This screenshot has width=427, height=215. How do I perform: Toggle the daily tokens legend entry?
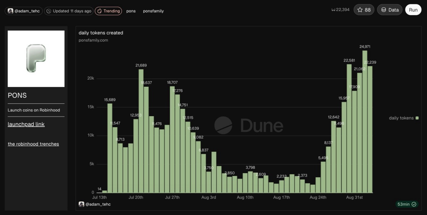point(404,118)
